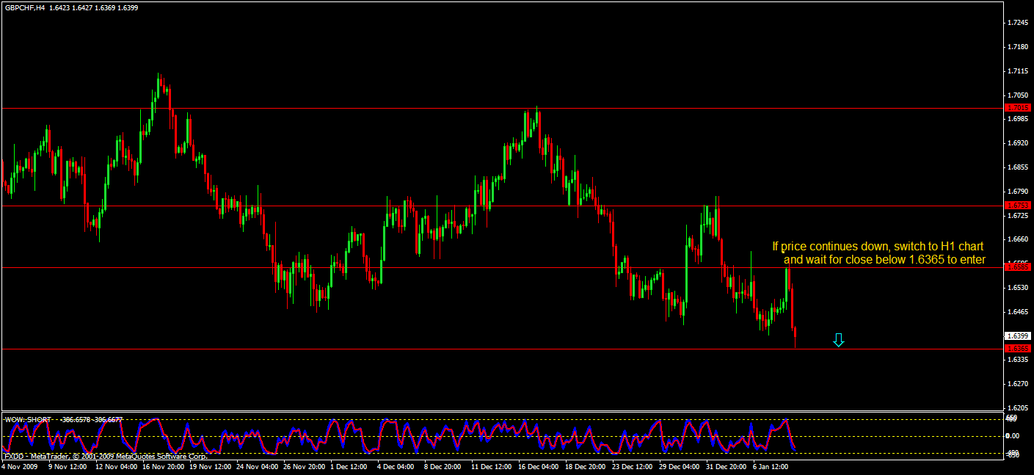Click the 1.7245 value on price scale

click(1018, 23)
